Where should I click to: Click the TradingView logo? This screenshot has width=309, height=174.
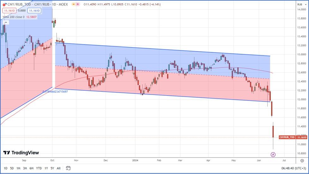[x=21, y=153]
